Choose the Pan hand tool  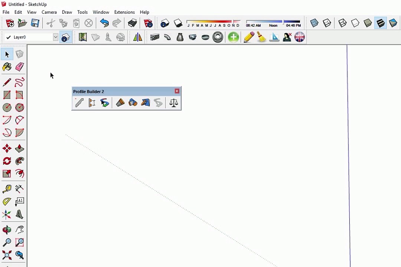[19, 230]
